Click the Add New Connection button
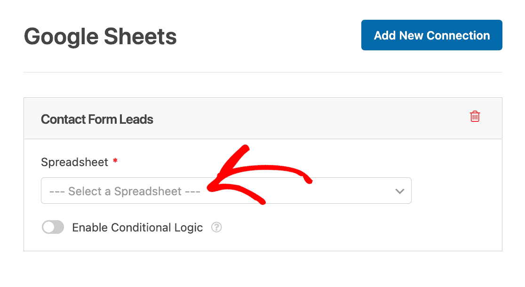The height and width of the screenshot is (287, 525). pos(431,35)
